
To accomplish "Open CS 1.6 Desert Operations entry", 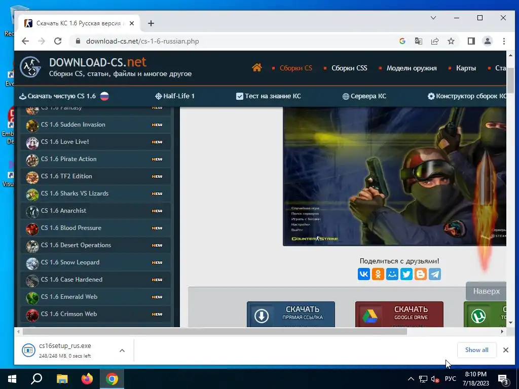I will [x=95, y=246].
